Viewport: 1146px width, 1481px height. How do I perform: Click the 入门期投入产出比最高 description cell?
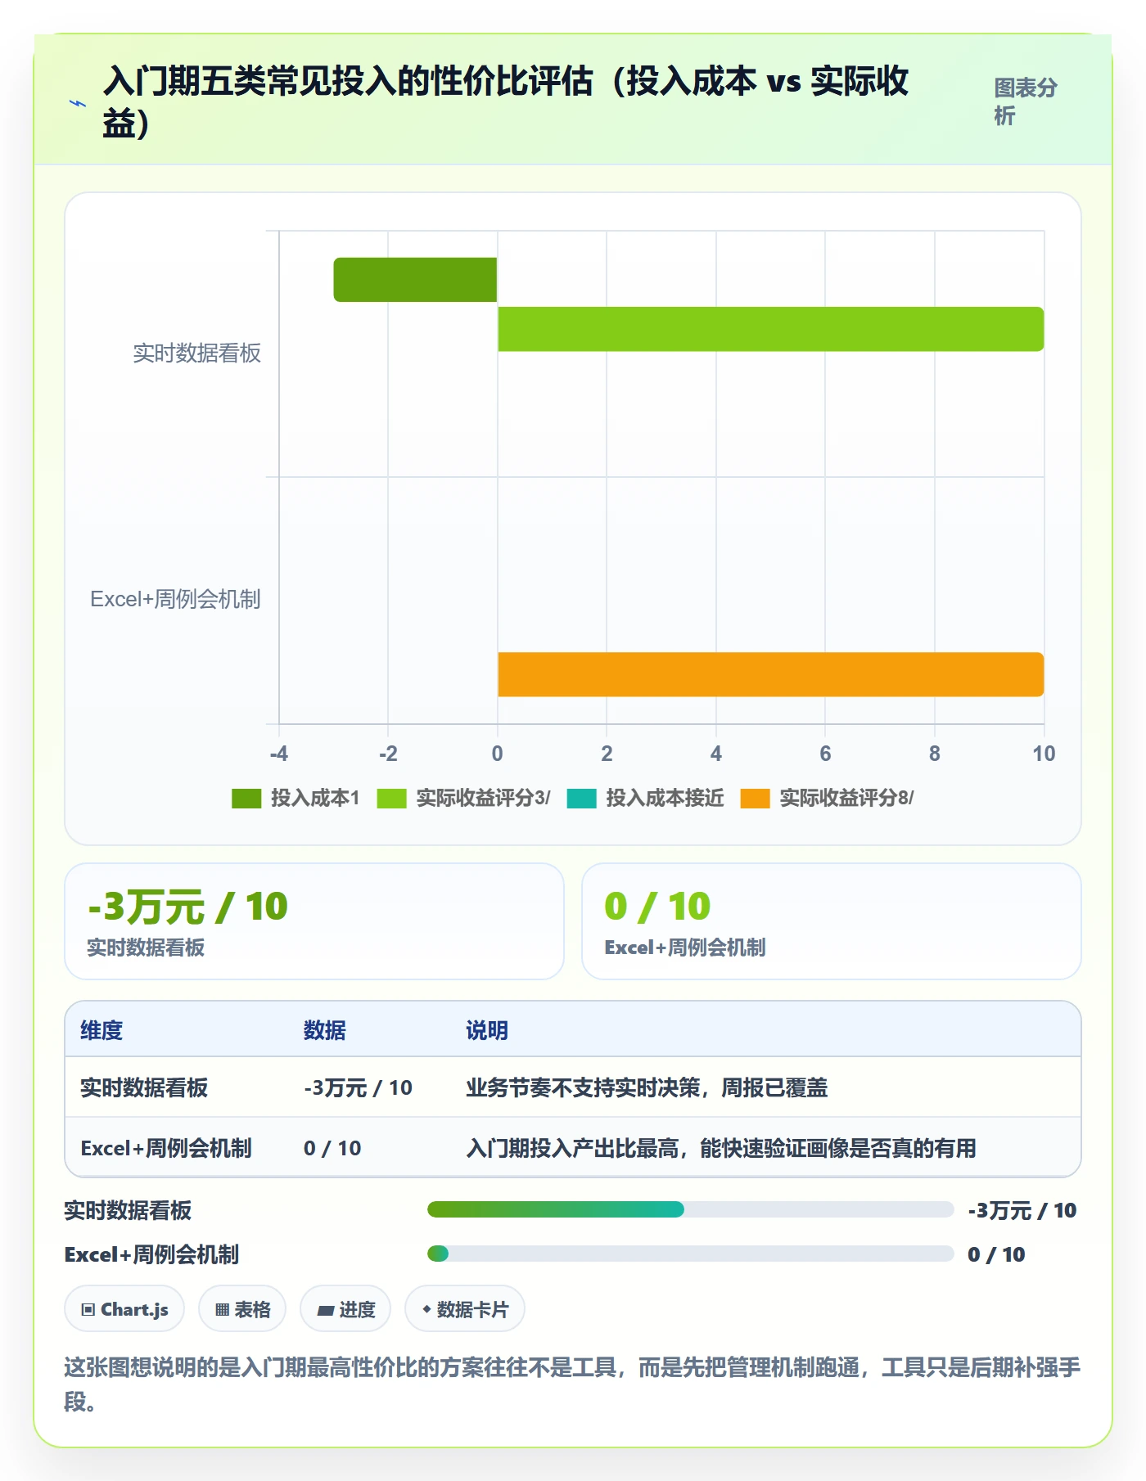click(721, 1148)
